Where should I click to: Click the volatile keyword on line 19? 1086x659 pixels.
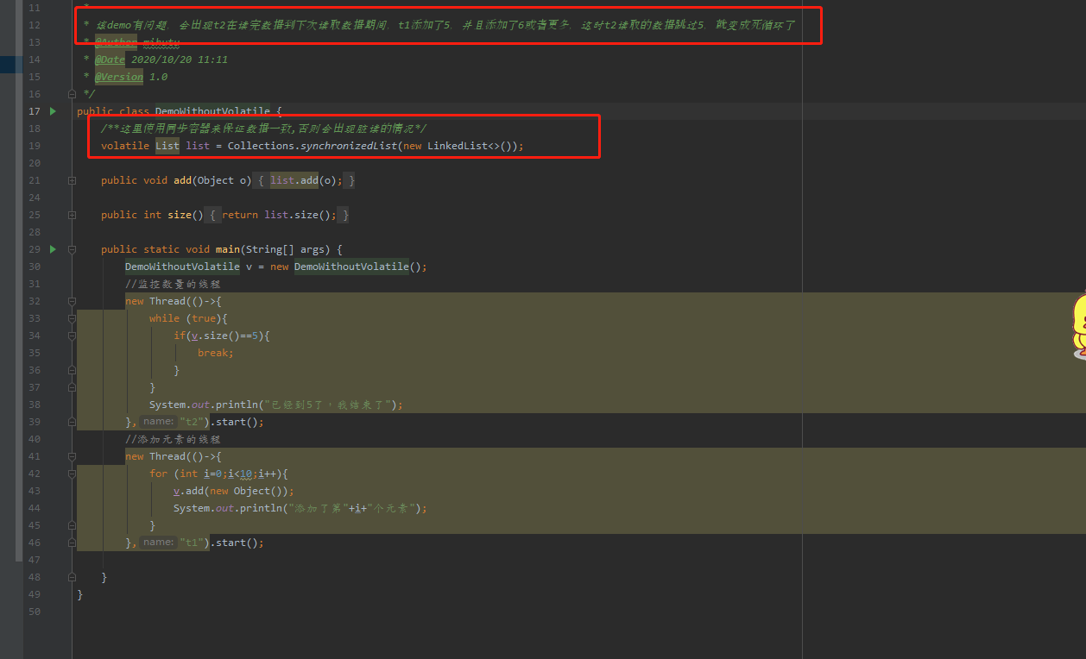click(125, 146)
